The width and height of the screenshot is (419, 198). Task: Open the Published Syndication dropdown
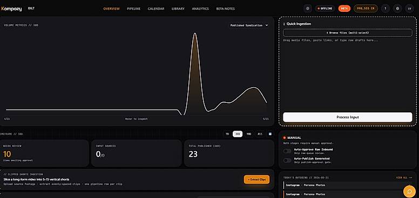(x=249, y=25)
